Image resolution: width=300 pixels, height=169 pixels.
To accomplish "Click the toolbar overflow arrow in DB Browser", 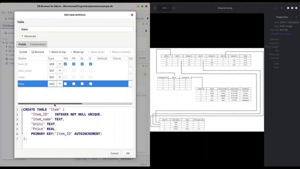I will point(148,18).
